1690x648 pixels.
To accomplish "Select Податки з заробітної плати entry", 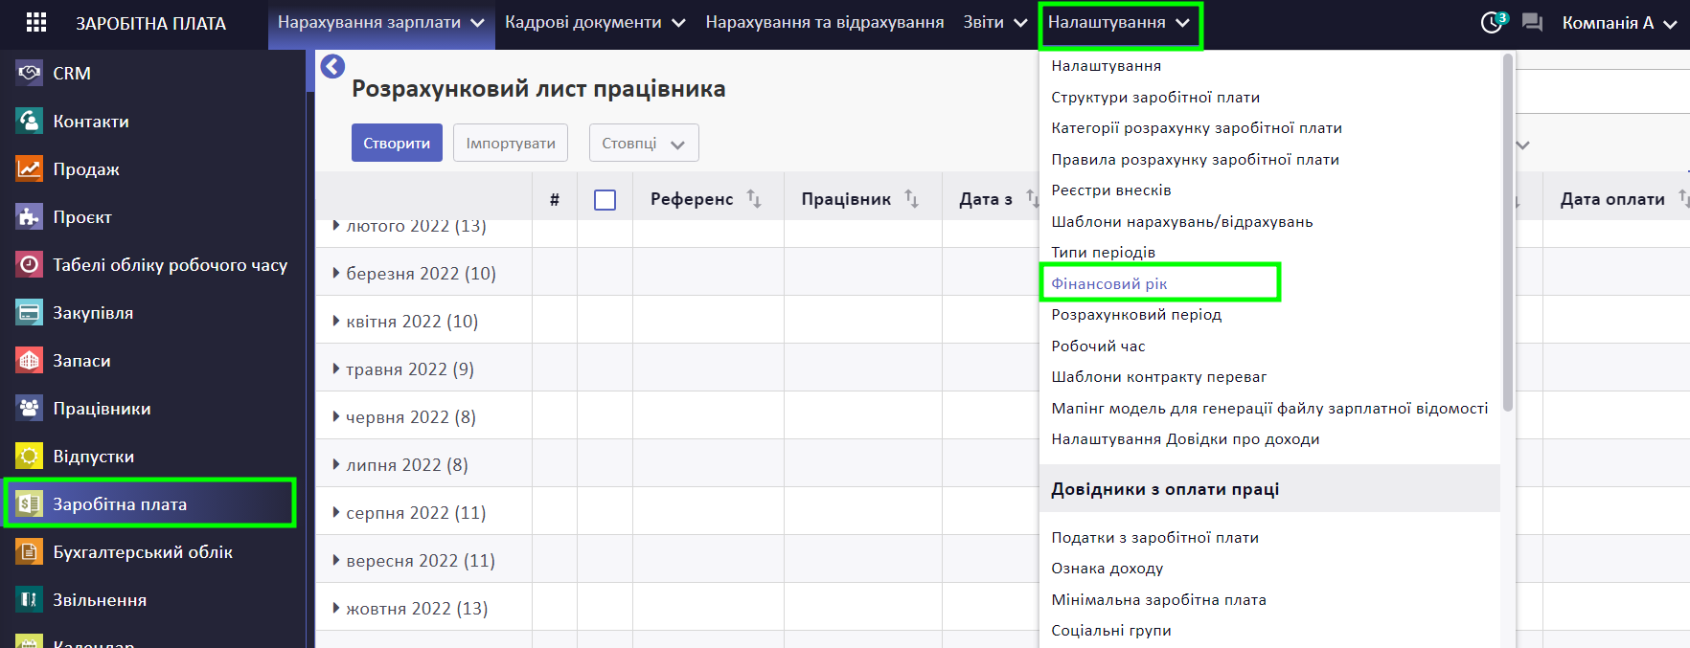I will tap(1155, 538).
